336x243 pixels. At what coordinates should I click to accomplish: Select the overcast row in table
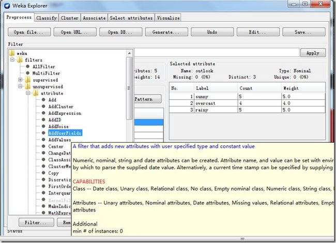tap(247, 103)
